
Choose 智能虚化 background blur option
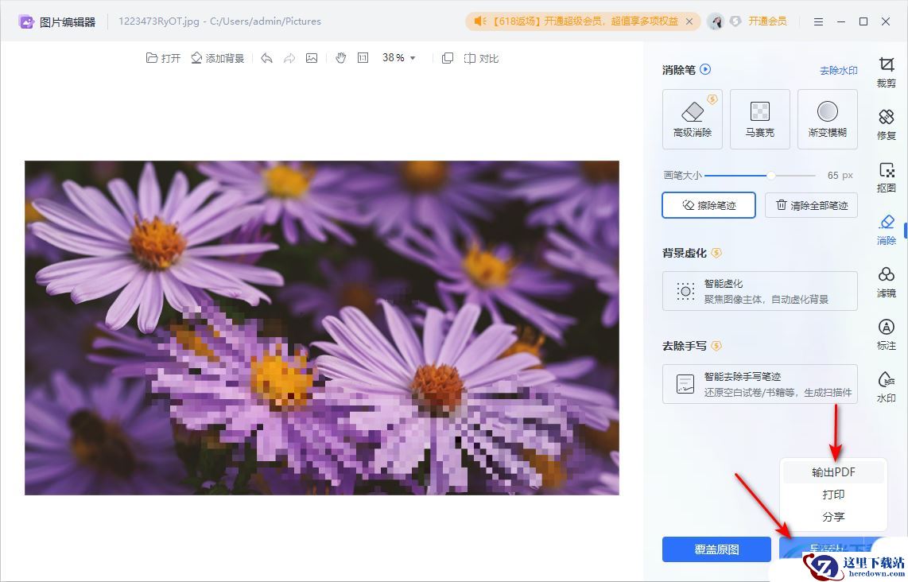(x=760, y=291)
